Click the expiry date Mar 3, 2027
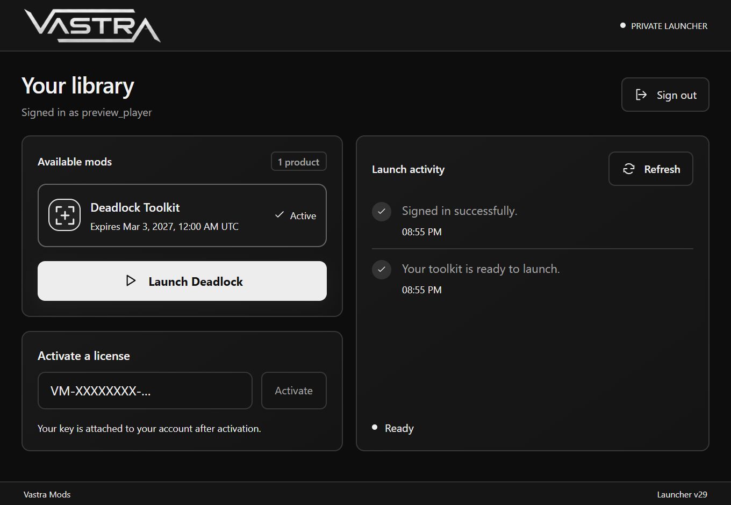The image size is (731, 505). 164,227
